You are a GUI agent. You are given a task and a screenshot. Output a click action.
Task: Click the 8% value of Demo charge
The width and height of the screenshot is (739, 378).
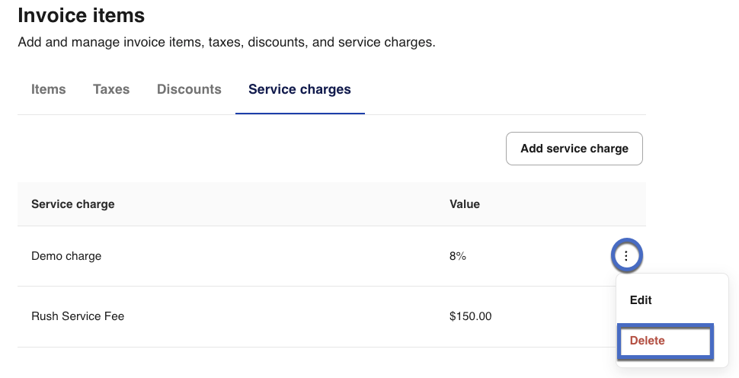[458, 256]
